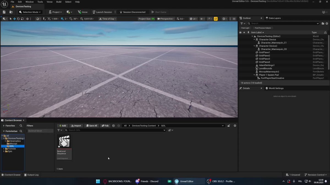
Task: Click the Browse content folder icon
Action: 11,12
